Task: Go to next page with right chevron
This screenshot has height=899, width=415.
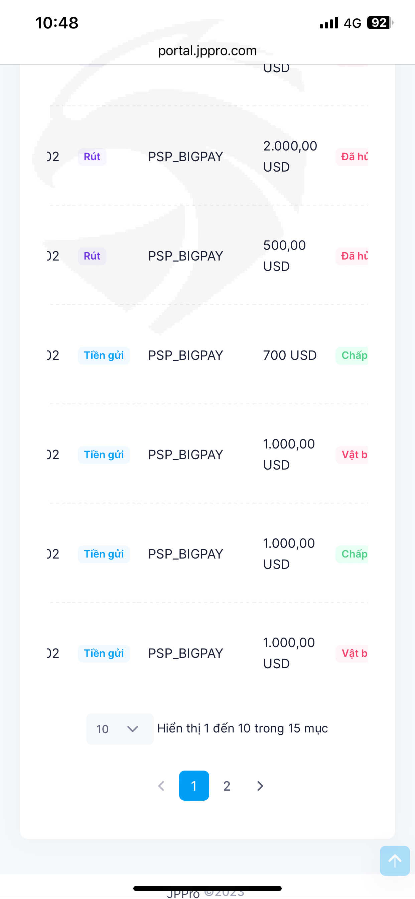Action: pyautogui.click(x=260, y=786)
